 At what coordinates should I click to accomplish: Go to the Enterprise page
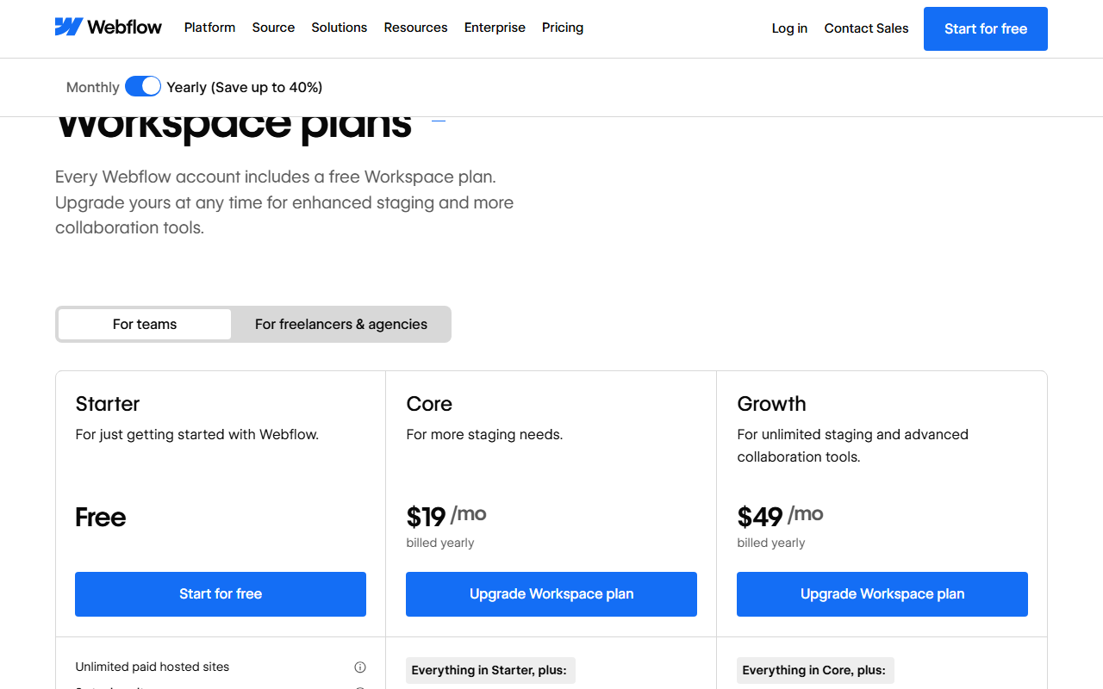click(x=495, y=28)
